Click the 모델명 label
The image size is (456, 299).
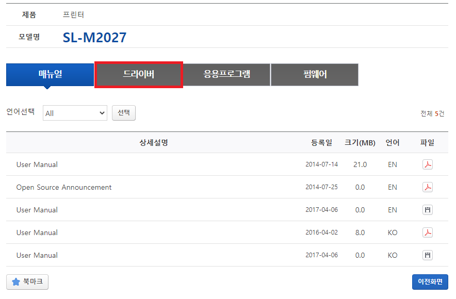pos(29,37)
